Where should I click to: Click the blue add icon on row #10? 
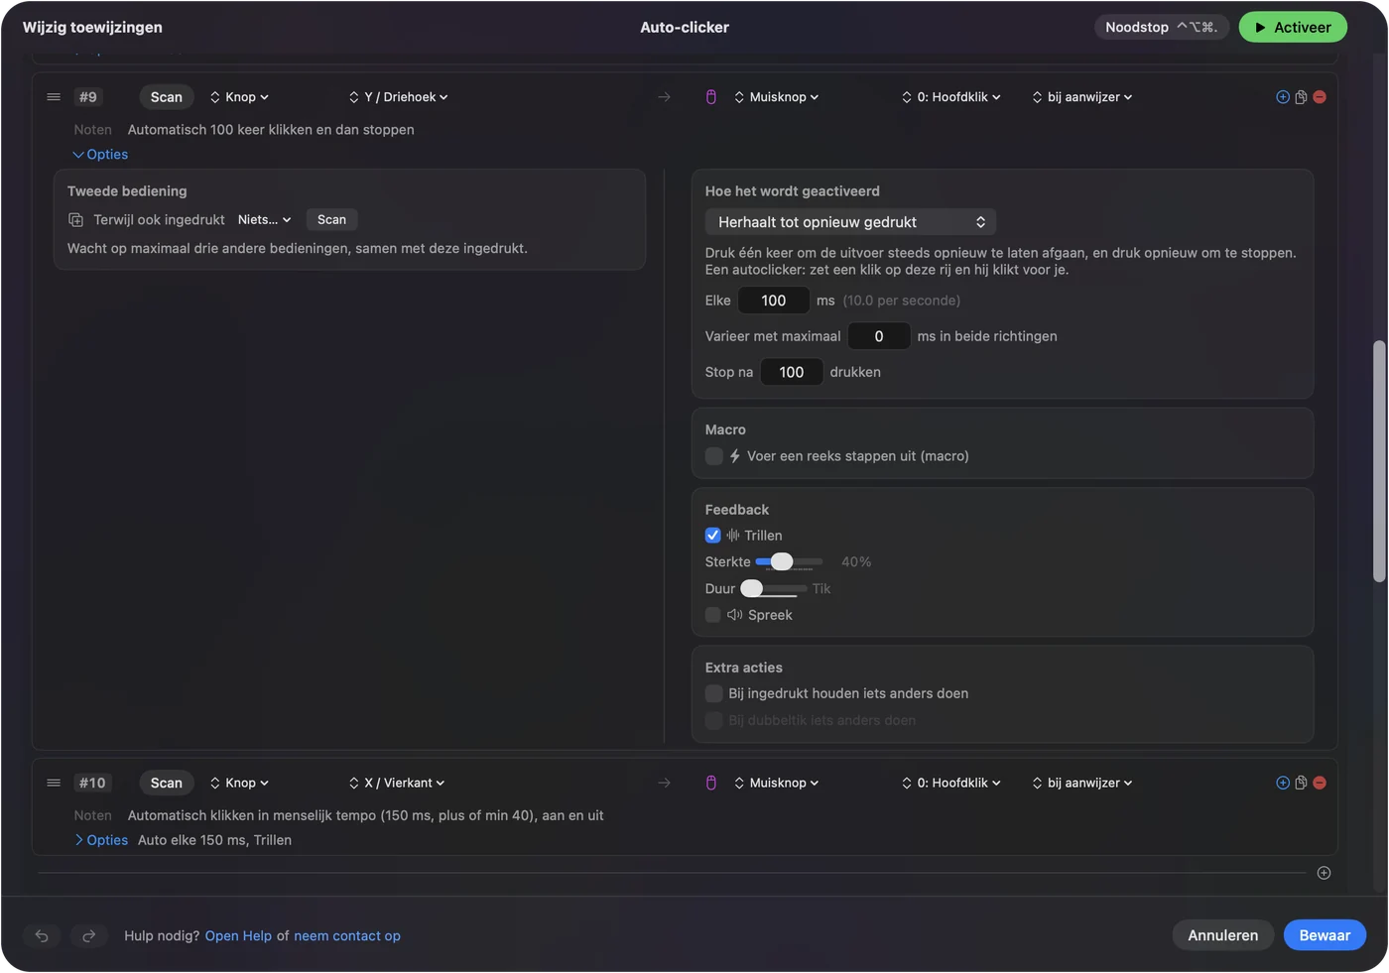pos(1283,783)
